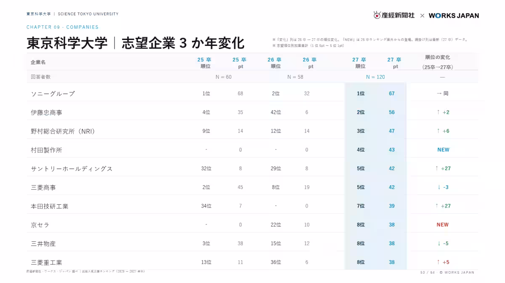The height and width of the screenshot is (283, 505).
Task: Click the company name 伊藤忠商事
Action: (x=46, y=112)
